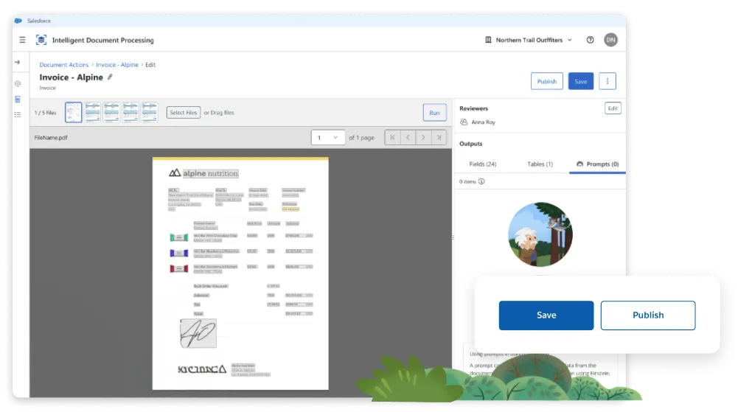Viewport: 738px width, 412px height.
Task: Open the settings gear in sidebar
Action: 18,84
